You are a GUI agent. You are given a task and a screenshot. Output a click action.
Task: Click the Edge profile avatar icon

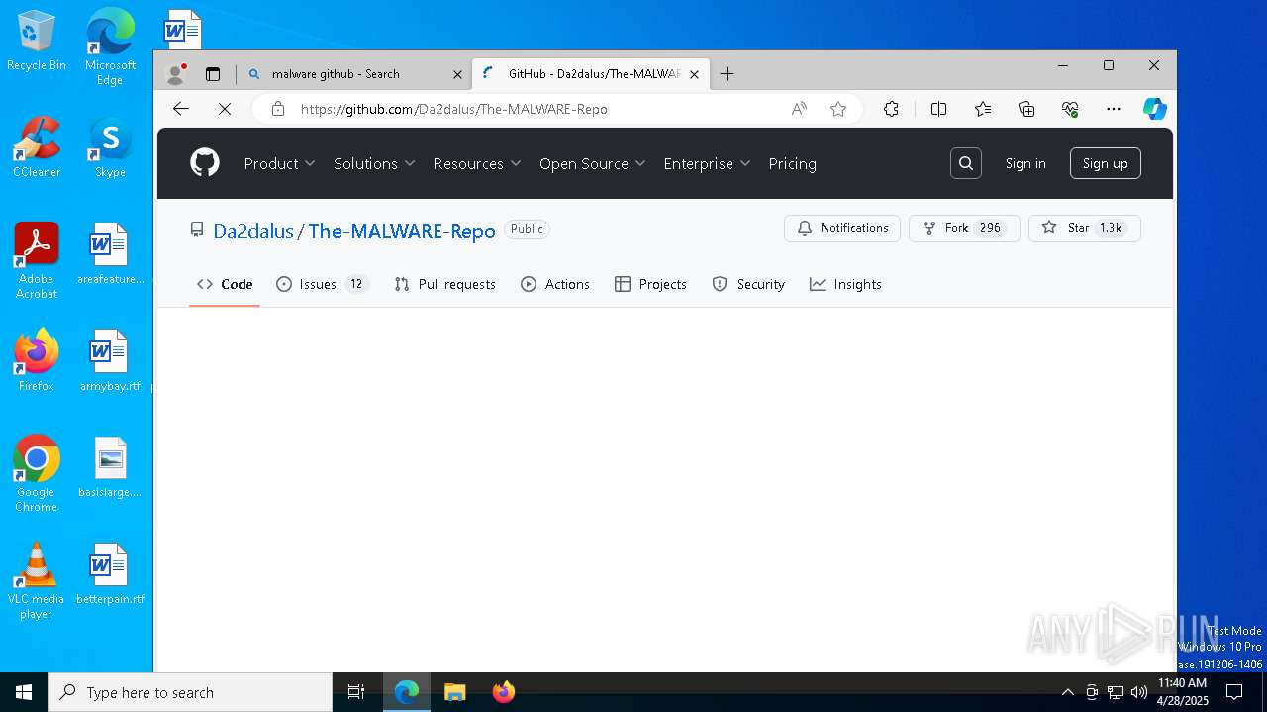pyautogui.click(x=176, y=74)
